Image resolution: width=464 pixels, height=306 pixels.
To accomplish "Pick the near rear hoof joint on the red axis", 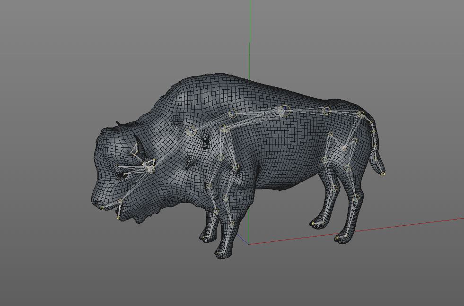I will tap(337, 237).
